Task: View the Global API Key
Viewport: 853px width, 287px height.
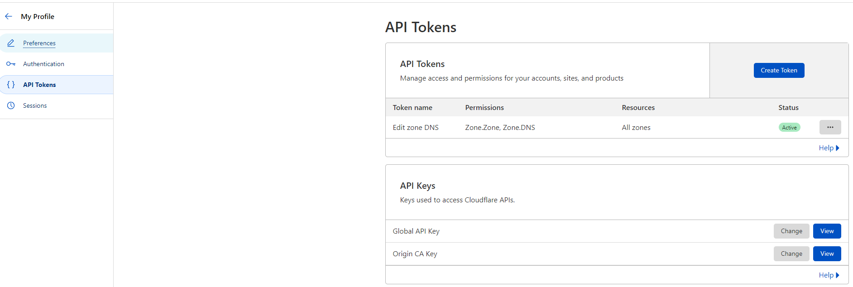Action: [x=827, y=231]
